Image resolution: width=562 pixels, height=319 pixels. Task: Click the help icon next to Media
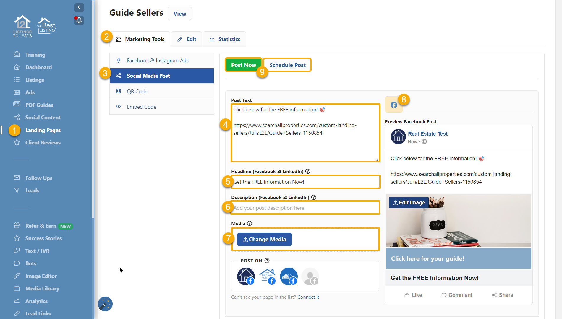250,223
